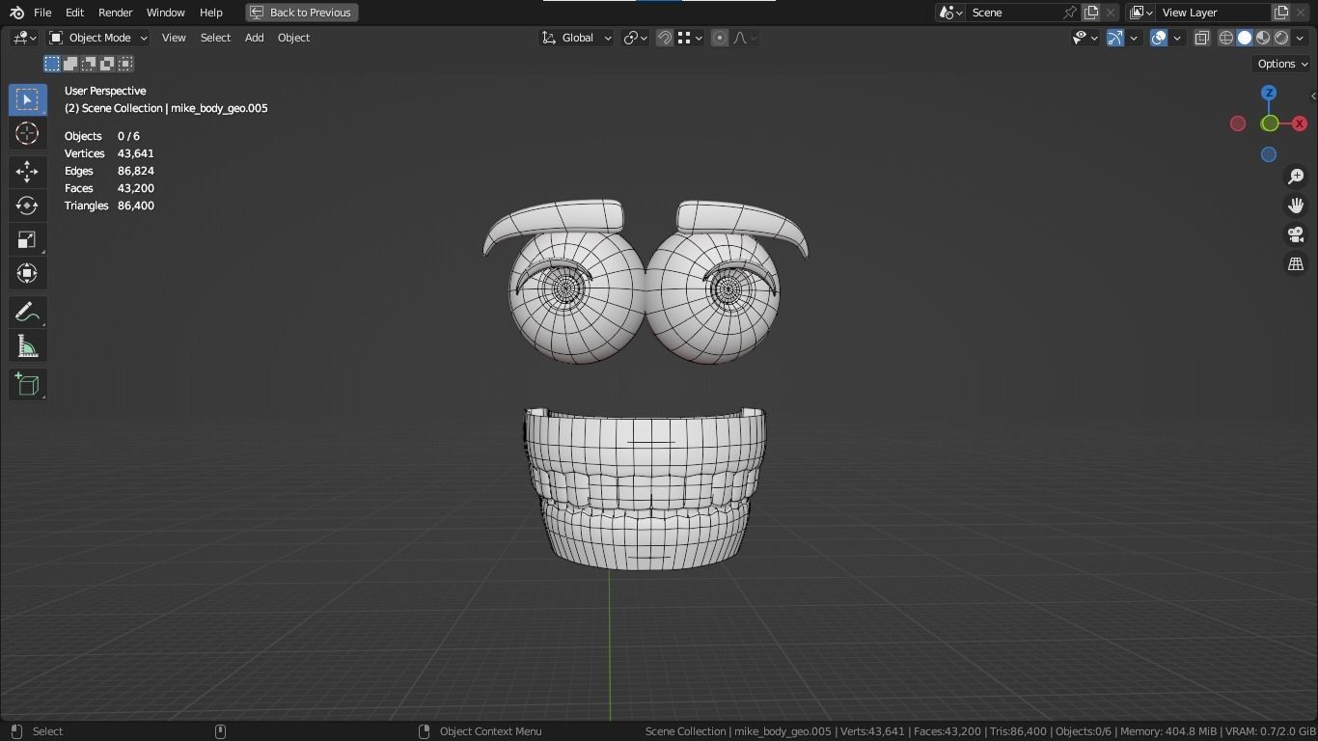Click the red X axis gizmo
This screenshot has width=1318, height=741.
point(1300,123)
